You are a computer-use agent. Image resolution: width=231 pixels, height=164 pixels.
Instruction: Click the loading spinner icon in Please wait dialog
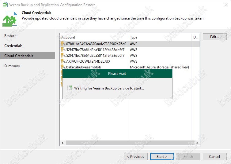(69, 88)
